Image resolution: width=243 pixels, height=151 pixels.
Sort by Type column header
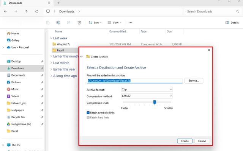144,31
